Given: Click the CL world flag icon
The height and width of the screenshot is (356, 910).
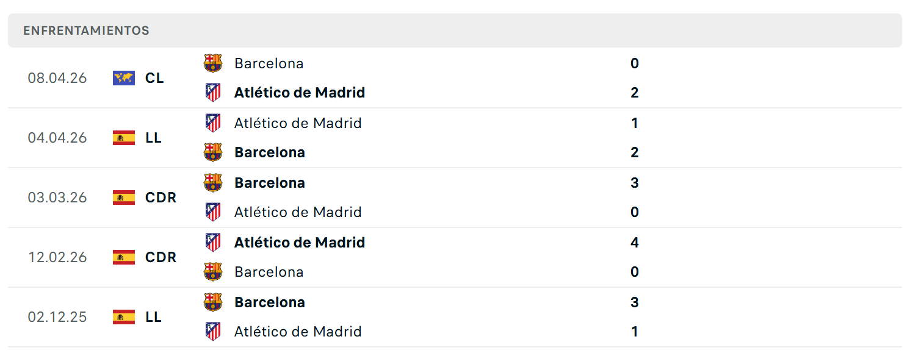Looking at the screenshot, I should tap(124, 78).
